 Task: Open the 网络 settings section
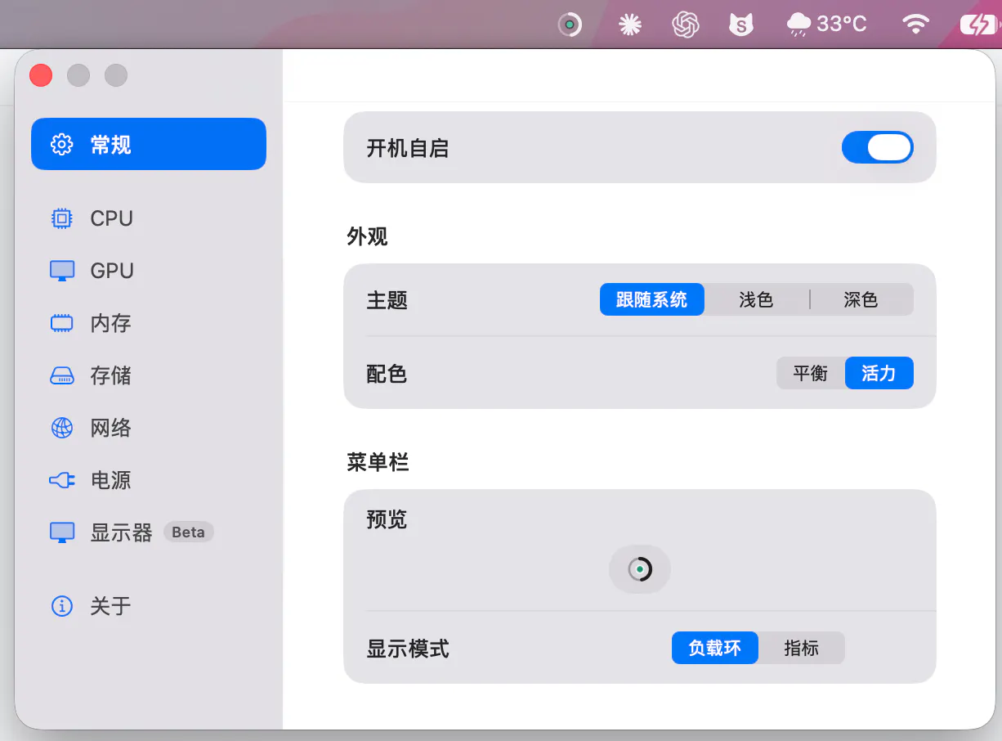[x=149, y=428]
